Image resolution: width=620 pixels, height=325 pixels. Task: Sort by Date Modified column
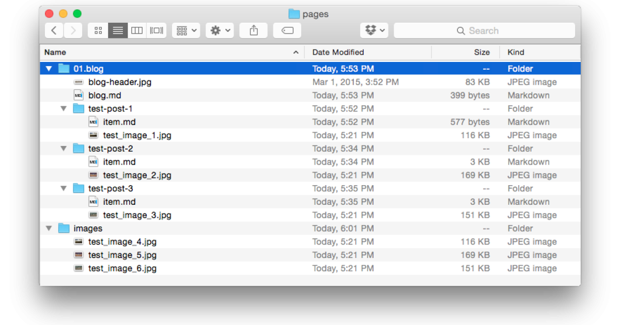(338, 52)
